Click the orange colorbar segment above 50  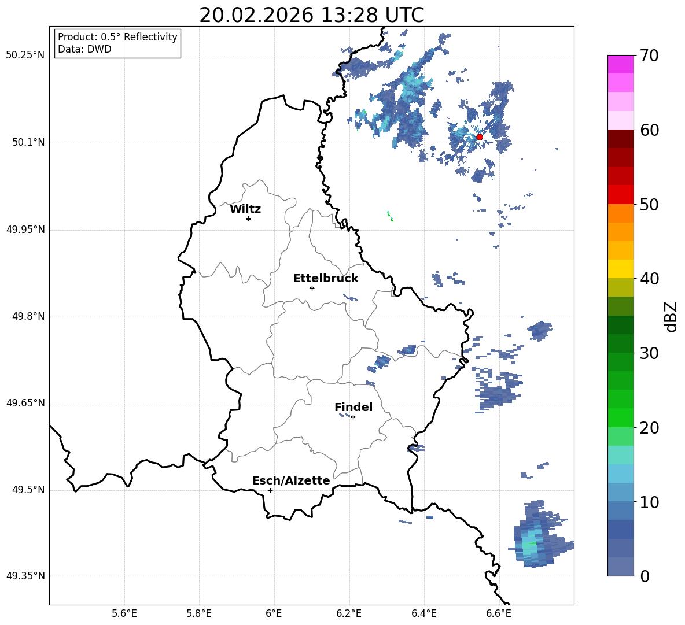(x=620, y=213)
